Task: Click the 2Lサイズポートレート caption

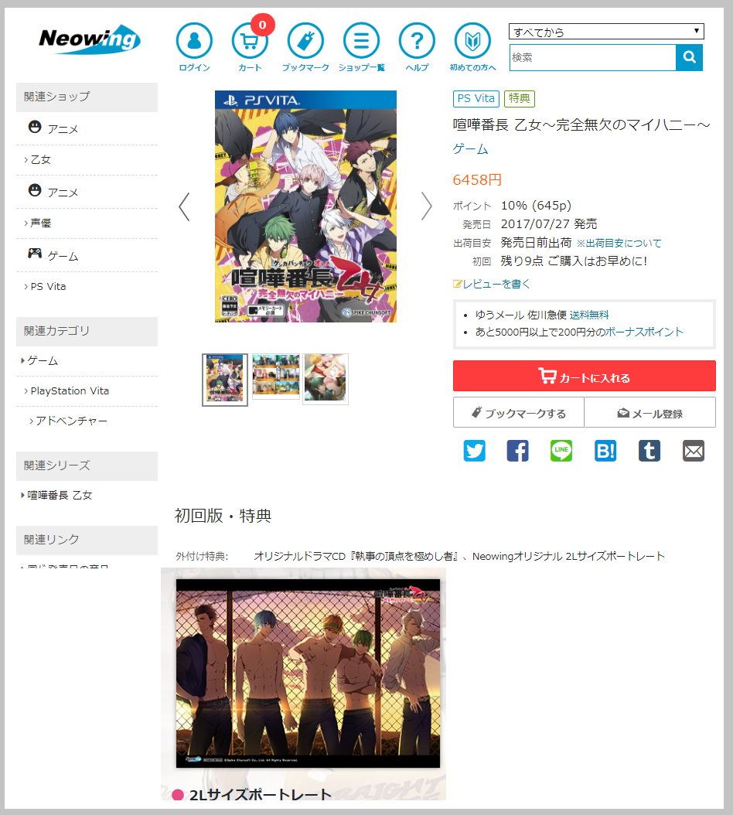Action: point(261,795)
